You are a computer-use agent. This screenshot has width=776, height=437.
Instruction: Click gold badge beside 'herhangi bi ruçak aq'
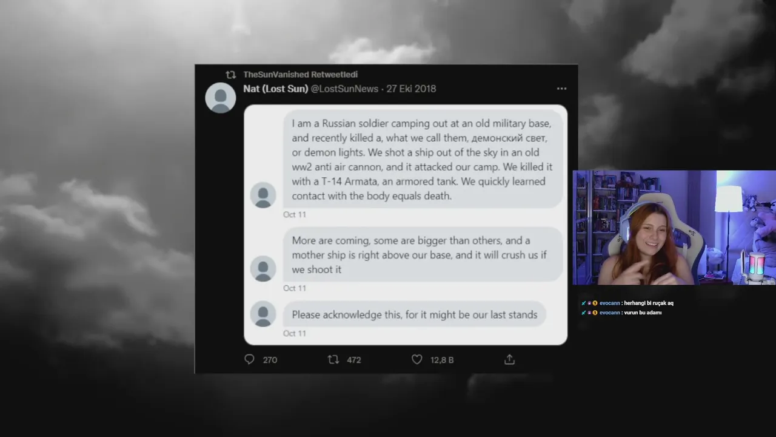click(x=595, y=303)
